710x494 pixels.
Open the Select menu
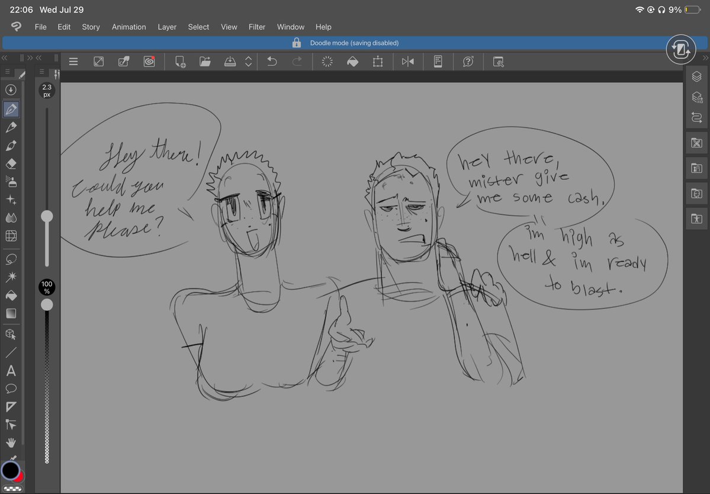(x=198, y=27)
